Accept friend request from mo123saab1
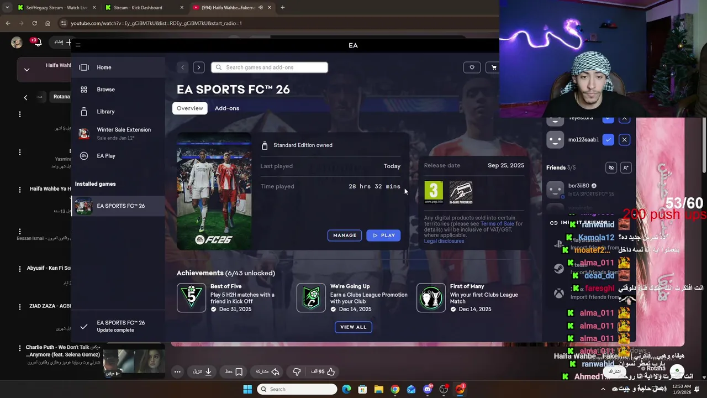 (x=608, y=140)
